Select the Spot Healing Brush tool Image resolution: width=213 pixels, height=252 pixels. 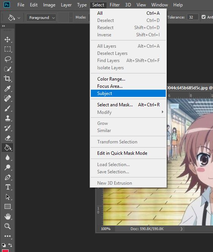point(8,98)
